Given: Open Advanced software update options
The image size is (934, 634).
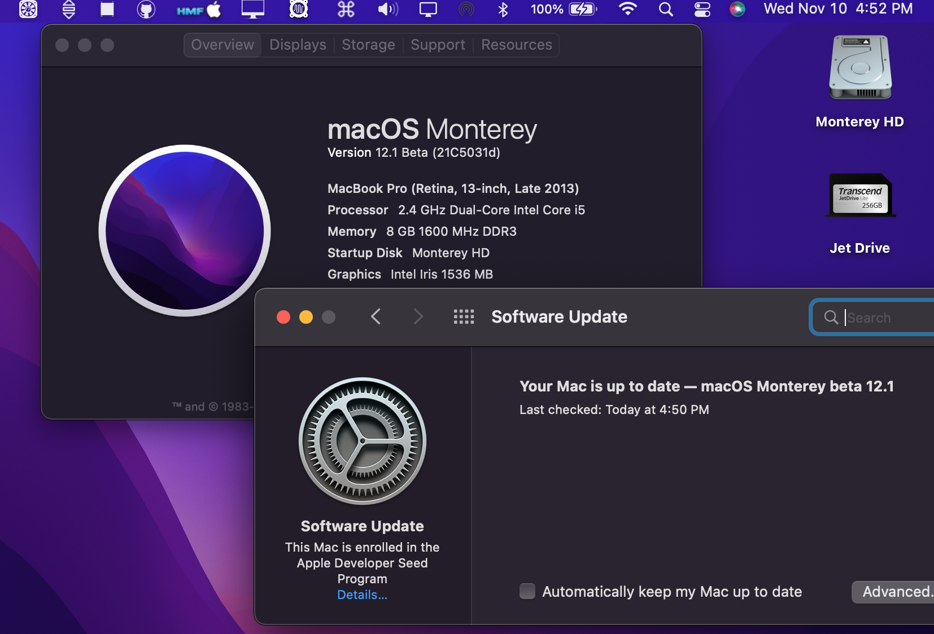Looking at the screenshot, I should pyautogui.click(x=893, y=592).
